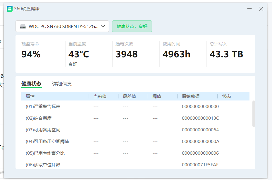Click the 健康状态：良好 status badge
The width and height of the screenshot is (272, 180).
click(x=132, y=26)
